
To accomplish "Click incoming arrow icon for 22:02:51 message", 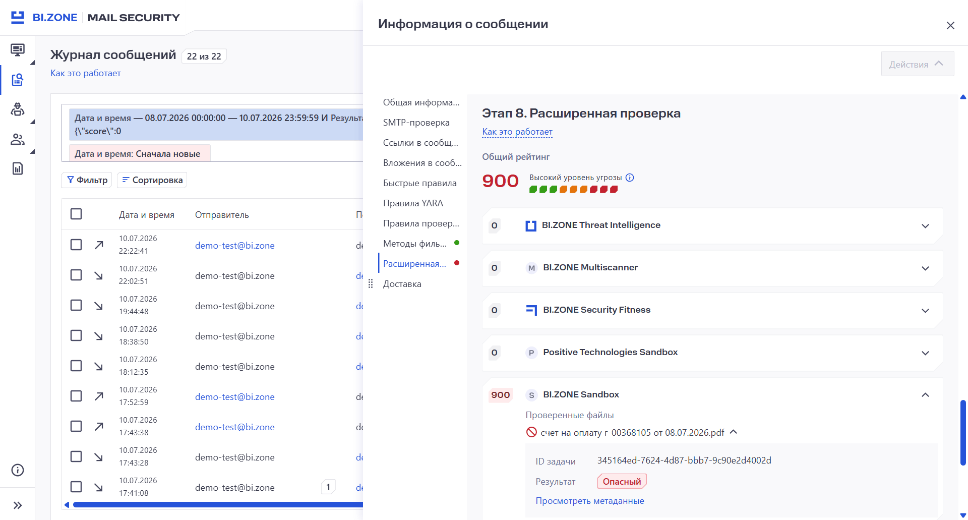I will 99,275.
